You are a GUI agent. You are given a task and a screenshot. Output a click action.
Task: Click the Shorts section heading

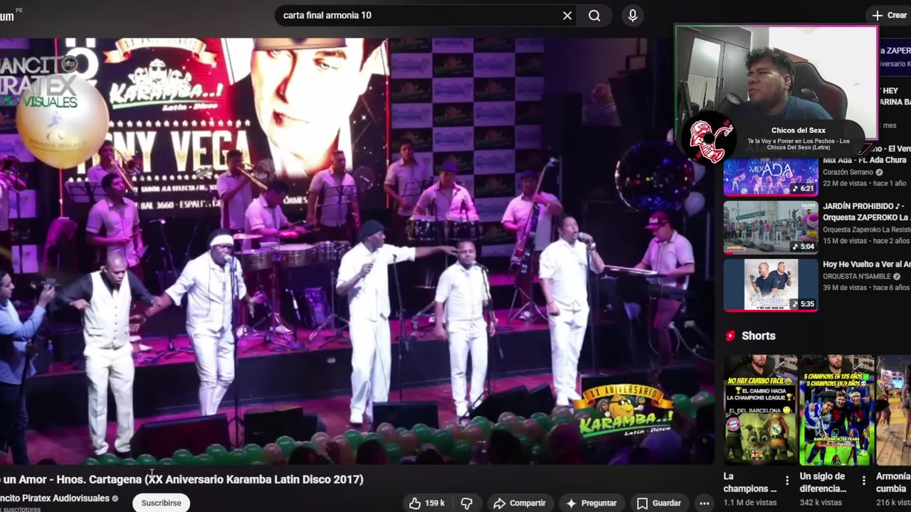pos(758,336)
